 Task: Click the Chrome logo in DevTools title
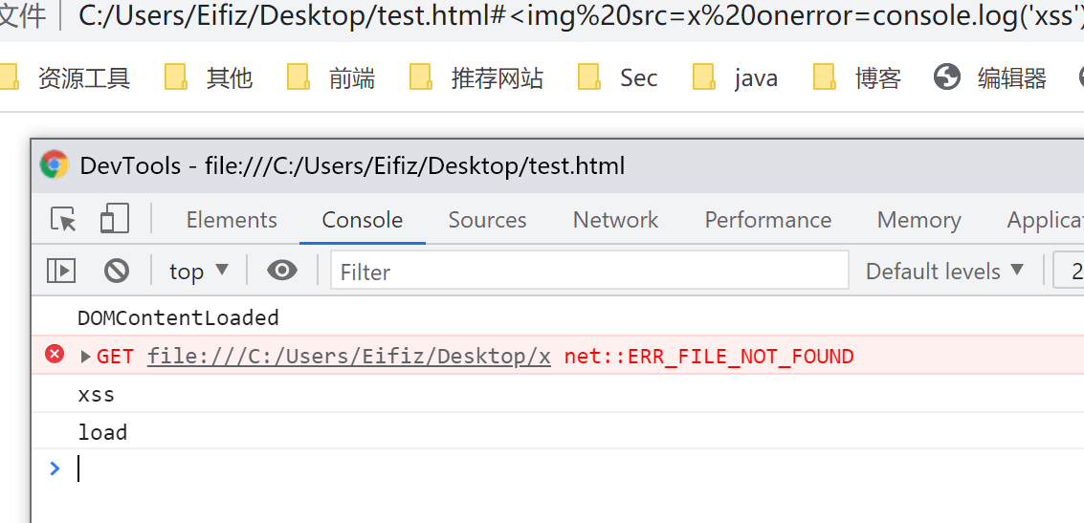(x=54, y=165)
